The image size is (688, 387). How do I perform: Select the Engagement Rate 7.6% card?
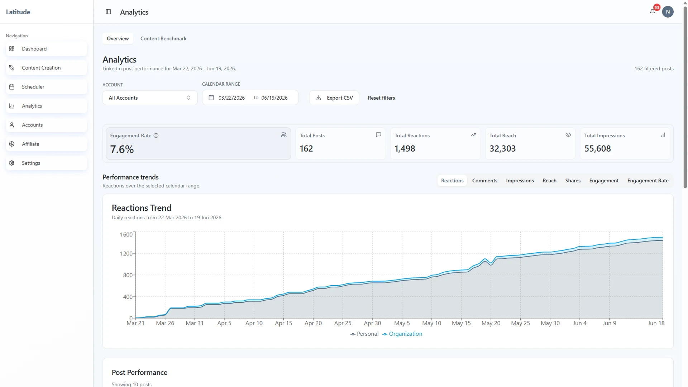[198, 143]
